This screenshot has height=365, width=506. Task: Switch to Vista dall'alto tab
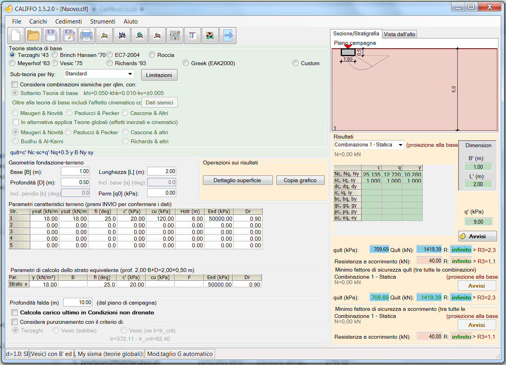[399, 34]
